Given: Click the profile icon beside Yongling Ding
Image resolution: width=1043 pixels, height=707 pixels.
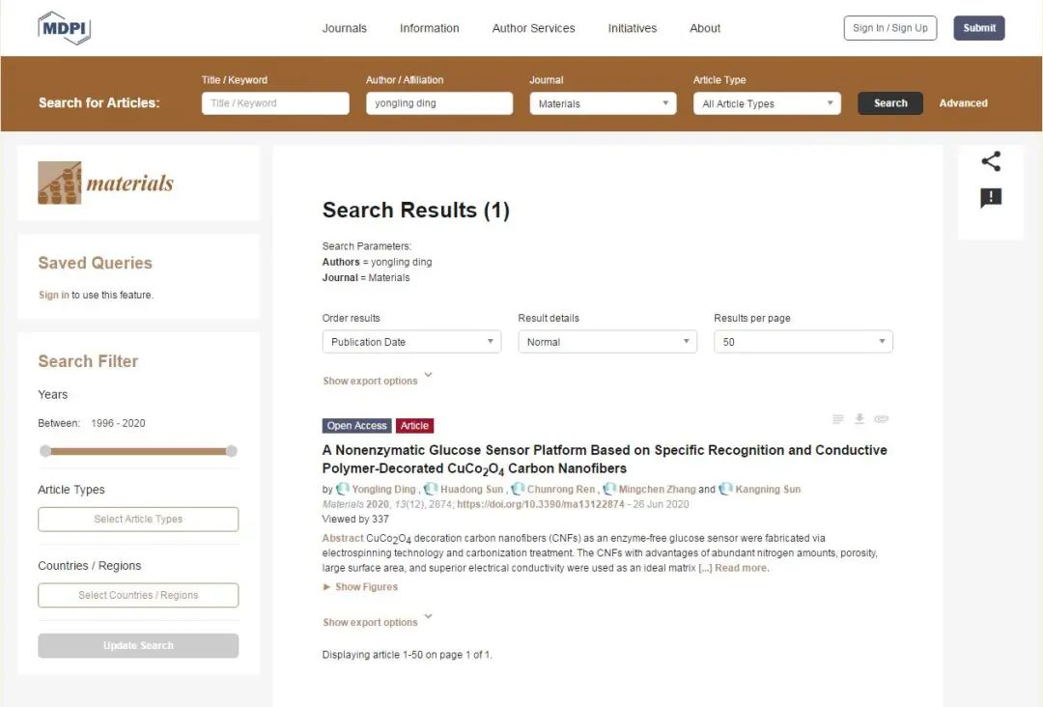Looking at the screenshot, I should click(x=343, y=490).
